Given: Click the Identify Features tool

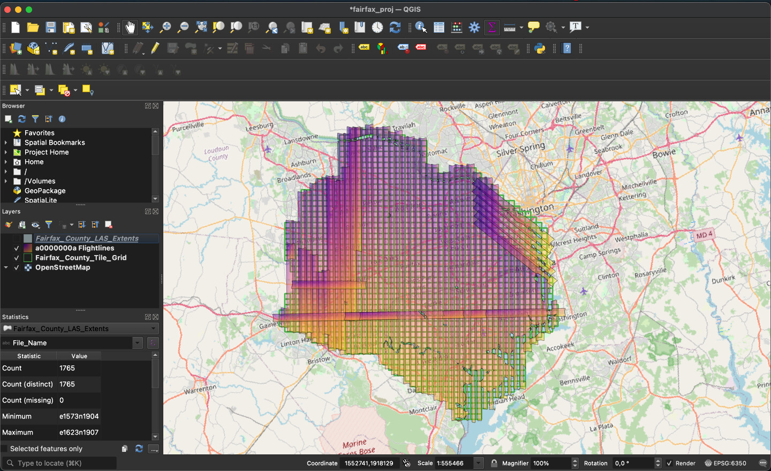Looking at the screenshot, I should pos(421,27).
